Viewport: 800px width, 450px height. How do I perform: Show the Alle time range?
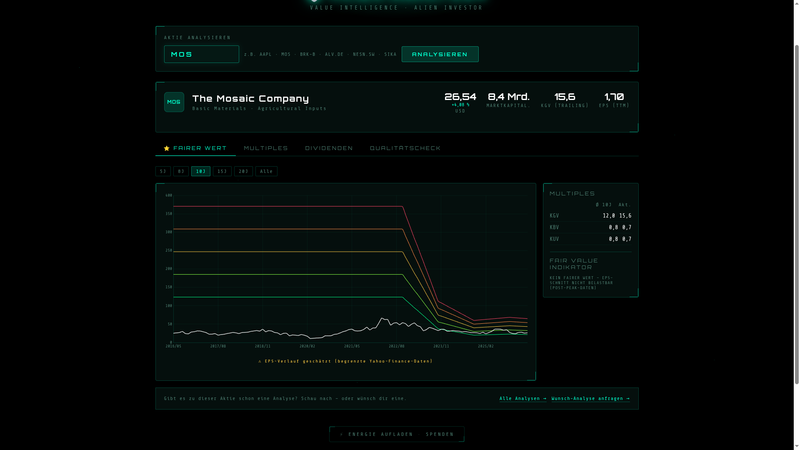point(266,171)
